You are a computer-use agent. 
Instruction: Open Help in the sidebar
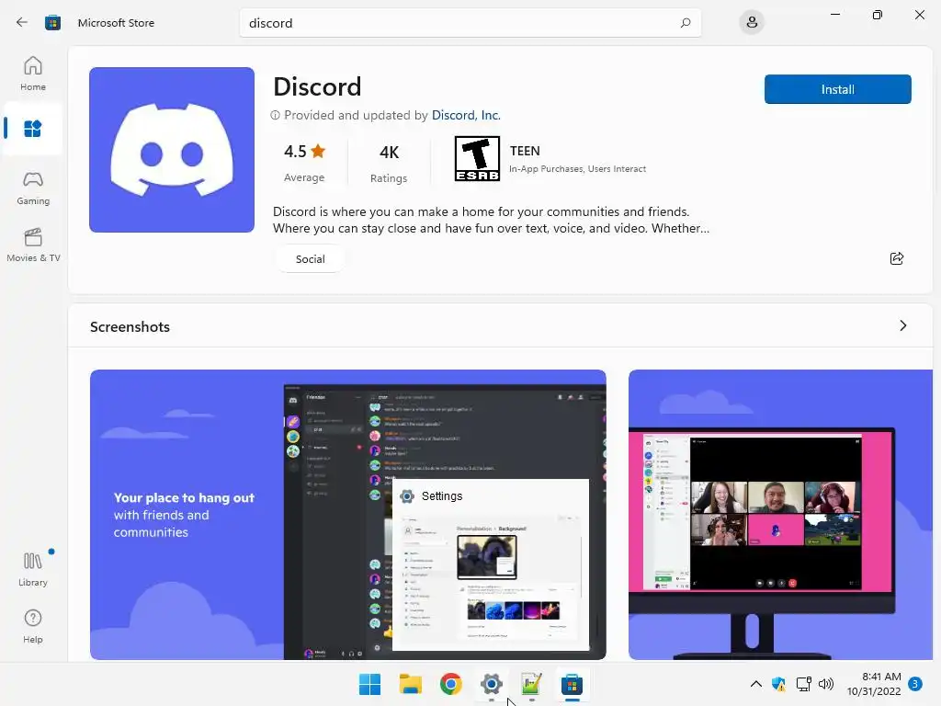point(33,627)
